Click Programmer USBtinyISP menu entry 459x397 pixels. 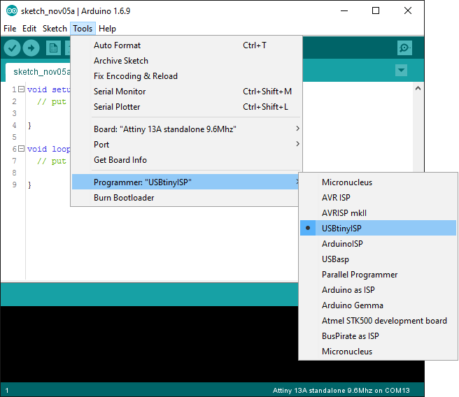tap(185, 182)
